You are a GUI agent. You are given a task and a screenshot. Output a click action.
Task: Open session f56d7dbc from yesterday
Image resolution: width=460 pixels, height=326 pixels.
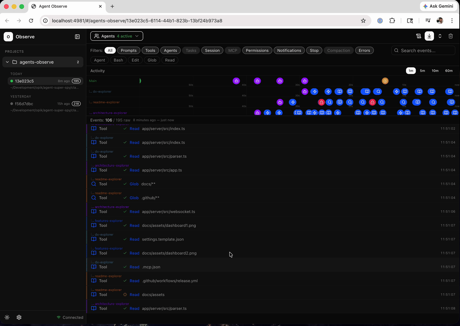click(x=24, y=104)
